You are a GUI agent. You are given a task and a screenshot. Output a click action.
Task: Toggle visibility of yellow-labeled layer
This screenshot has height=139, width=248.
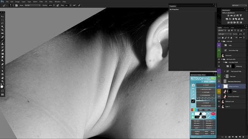click(x=219, y=92)
